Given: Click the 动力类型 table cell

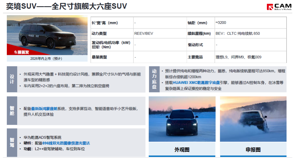Looking at the screenshot, I should tap(112, 33).
